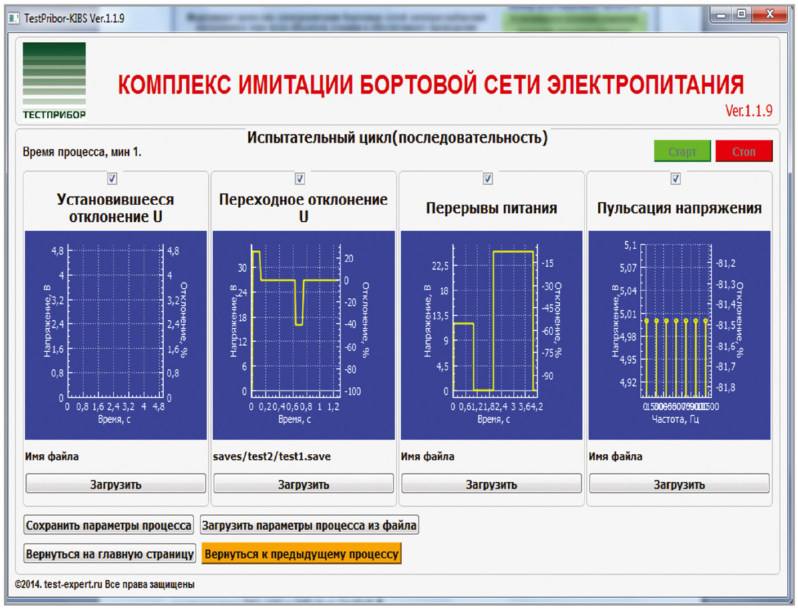Click the red КОМПЛЕКС ИМИТАЦИИ БОРТОВОЙ СЕТИ title
798x609 pixels.
click(431, 85)
